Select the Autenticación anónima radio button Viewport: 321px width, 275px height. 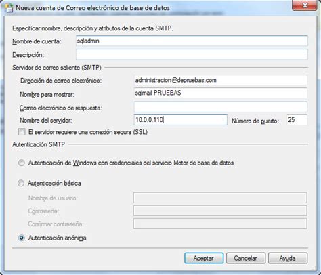pos(22,238)
